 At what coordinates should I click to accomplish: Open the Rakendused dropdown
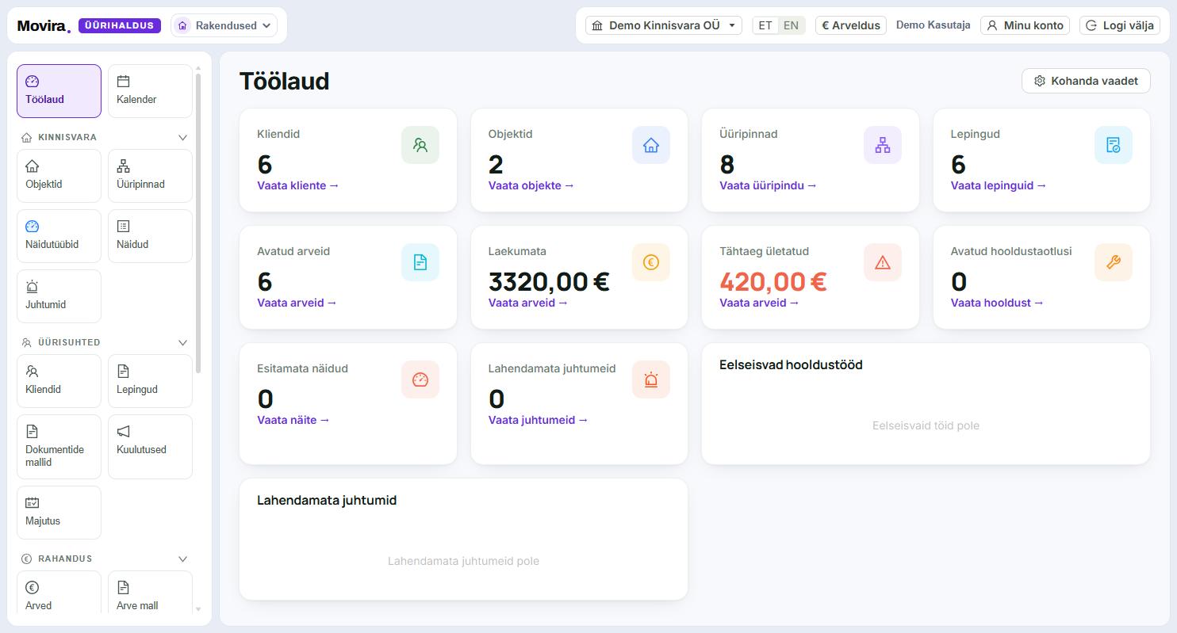tap(224, 25)
